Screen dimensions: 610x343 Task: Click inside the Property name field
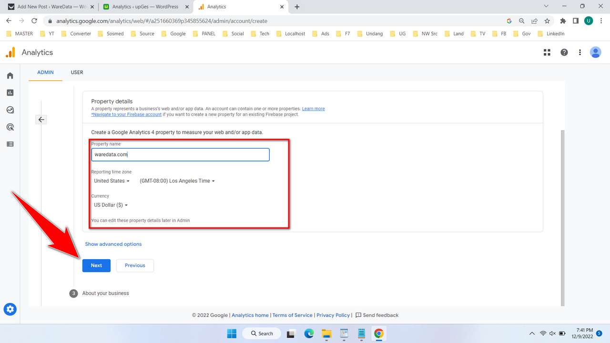[180, 154]
